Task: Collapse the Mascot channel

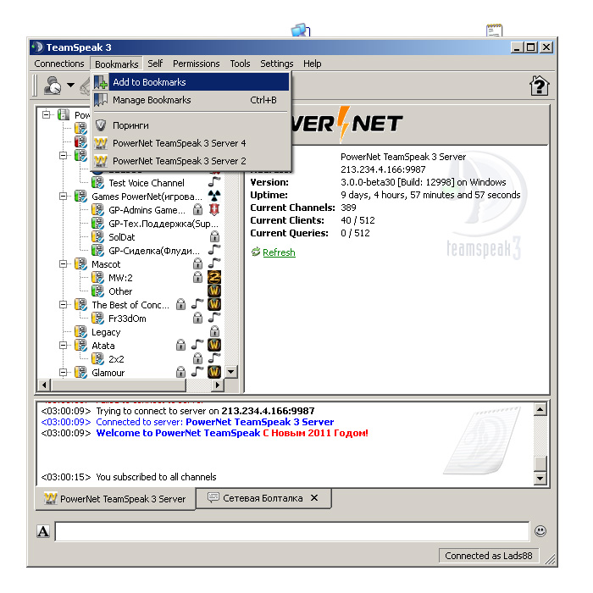Action: point(64,263)
